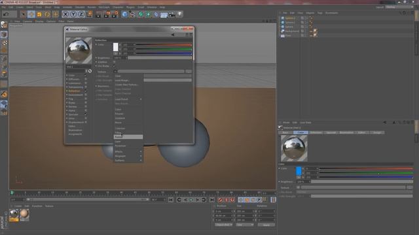Image resolution: width=419 pixels, height=235 pixels.
Task: Click the Deformer icon in the top toolbar
Action: 156,14
